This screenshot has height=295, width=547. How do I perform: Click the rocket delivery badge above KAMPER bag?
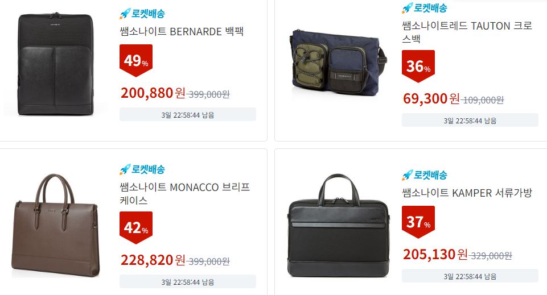pyautogui.click(x=424, y=175)
